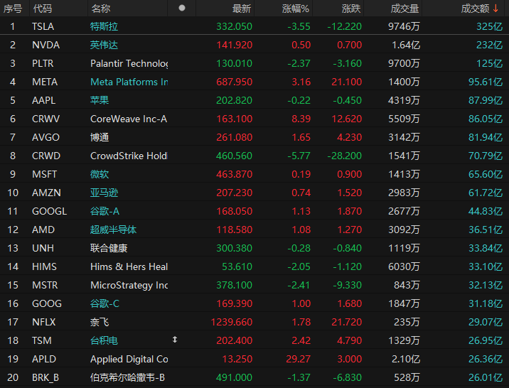Click the 1.64亿 volume for NVDA
The width and height of the screenshot is (509, 388).
tap(406, 45)
